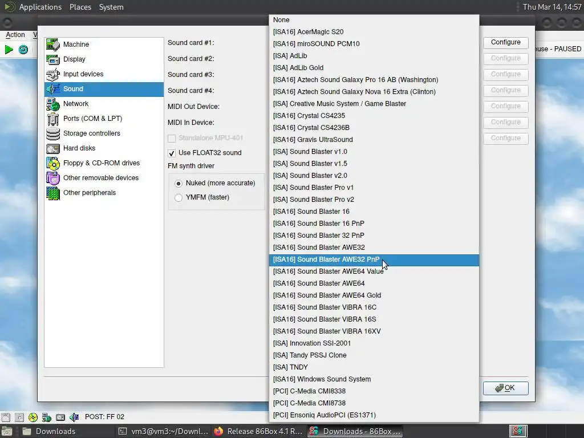Image resolution: width=584 pixels, height=438 pixels.
Task: Choose [ISA16] miroSOUND PCM10 option
Action: [374, 44]
